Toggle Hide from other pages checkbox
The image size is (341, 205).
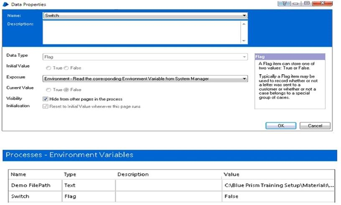pyautogui.click(x=46, y=99)
